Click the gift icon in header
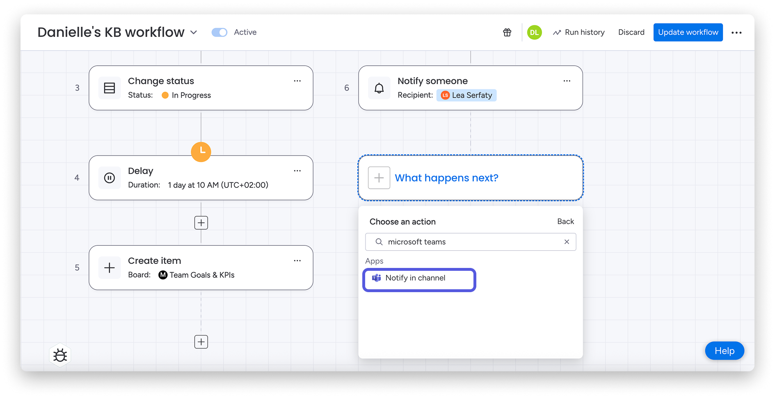 click(x=507, y=32)
